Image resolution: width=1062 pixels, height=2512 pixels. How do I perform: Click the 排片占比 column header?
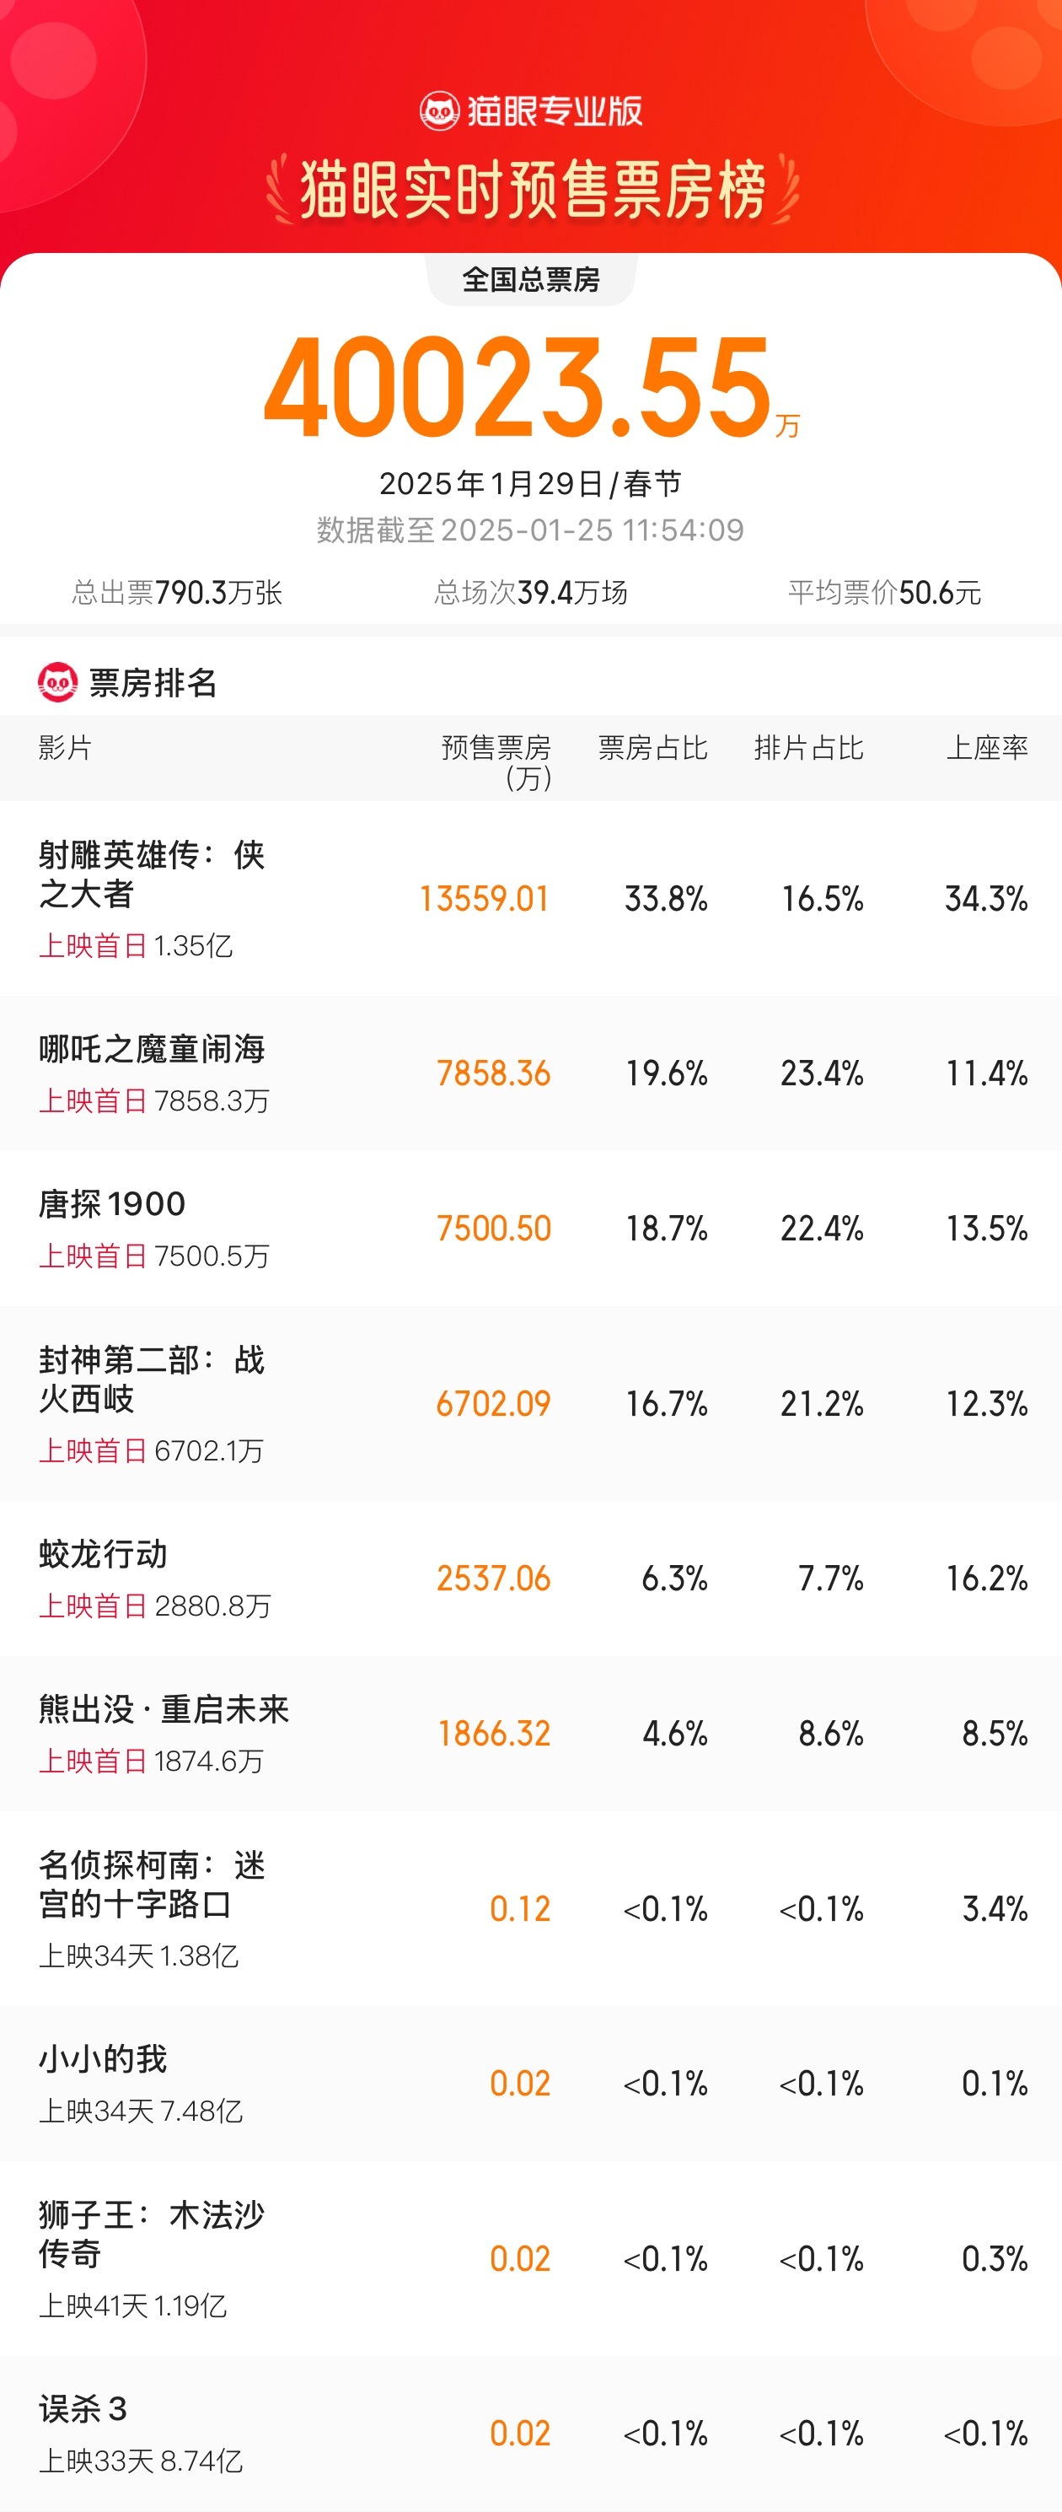point(807,748)
